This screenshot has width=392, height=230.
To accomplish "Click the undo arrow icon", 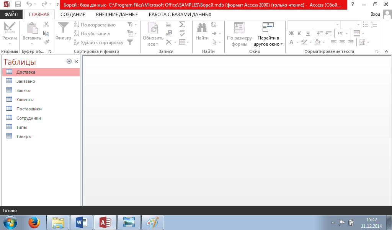I will pos(29,4).
